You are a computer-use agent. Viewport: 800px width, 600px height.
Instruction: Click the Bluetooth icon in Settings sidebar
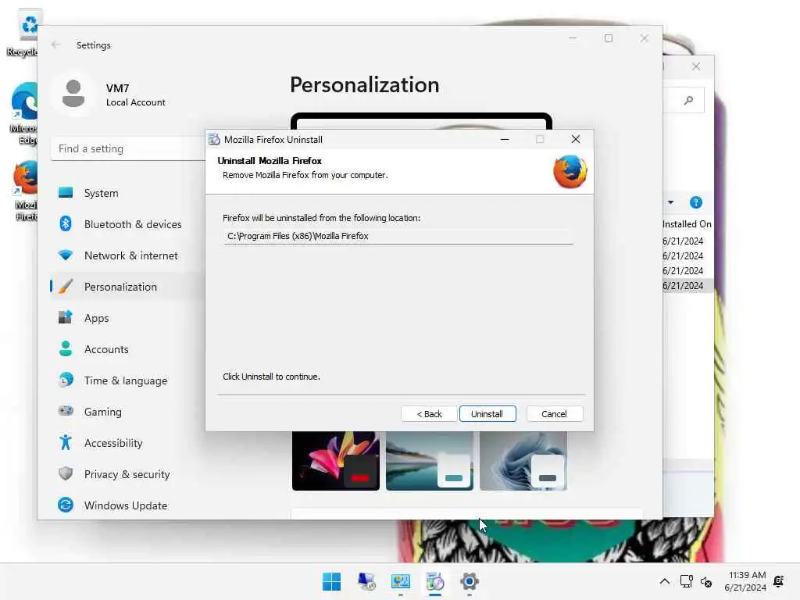pos(66,223)
